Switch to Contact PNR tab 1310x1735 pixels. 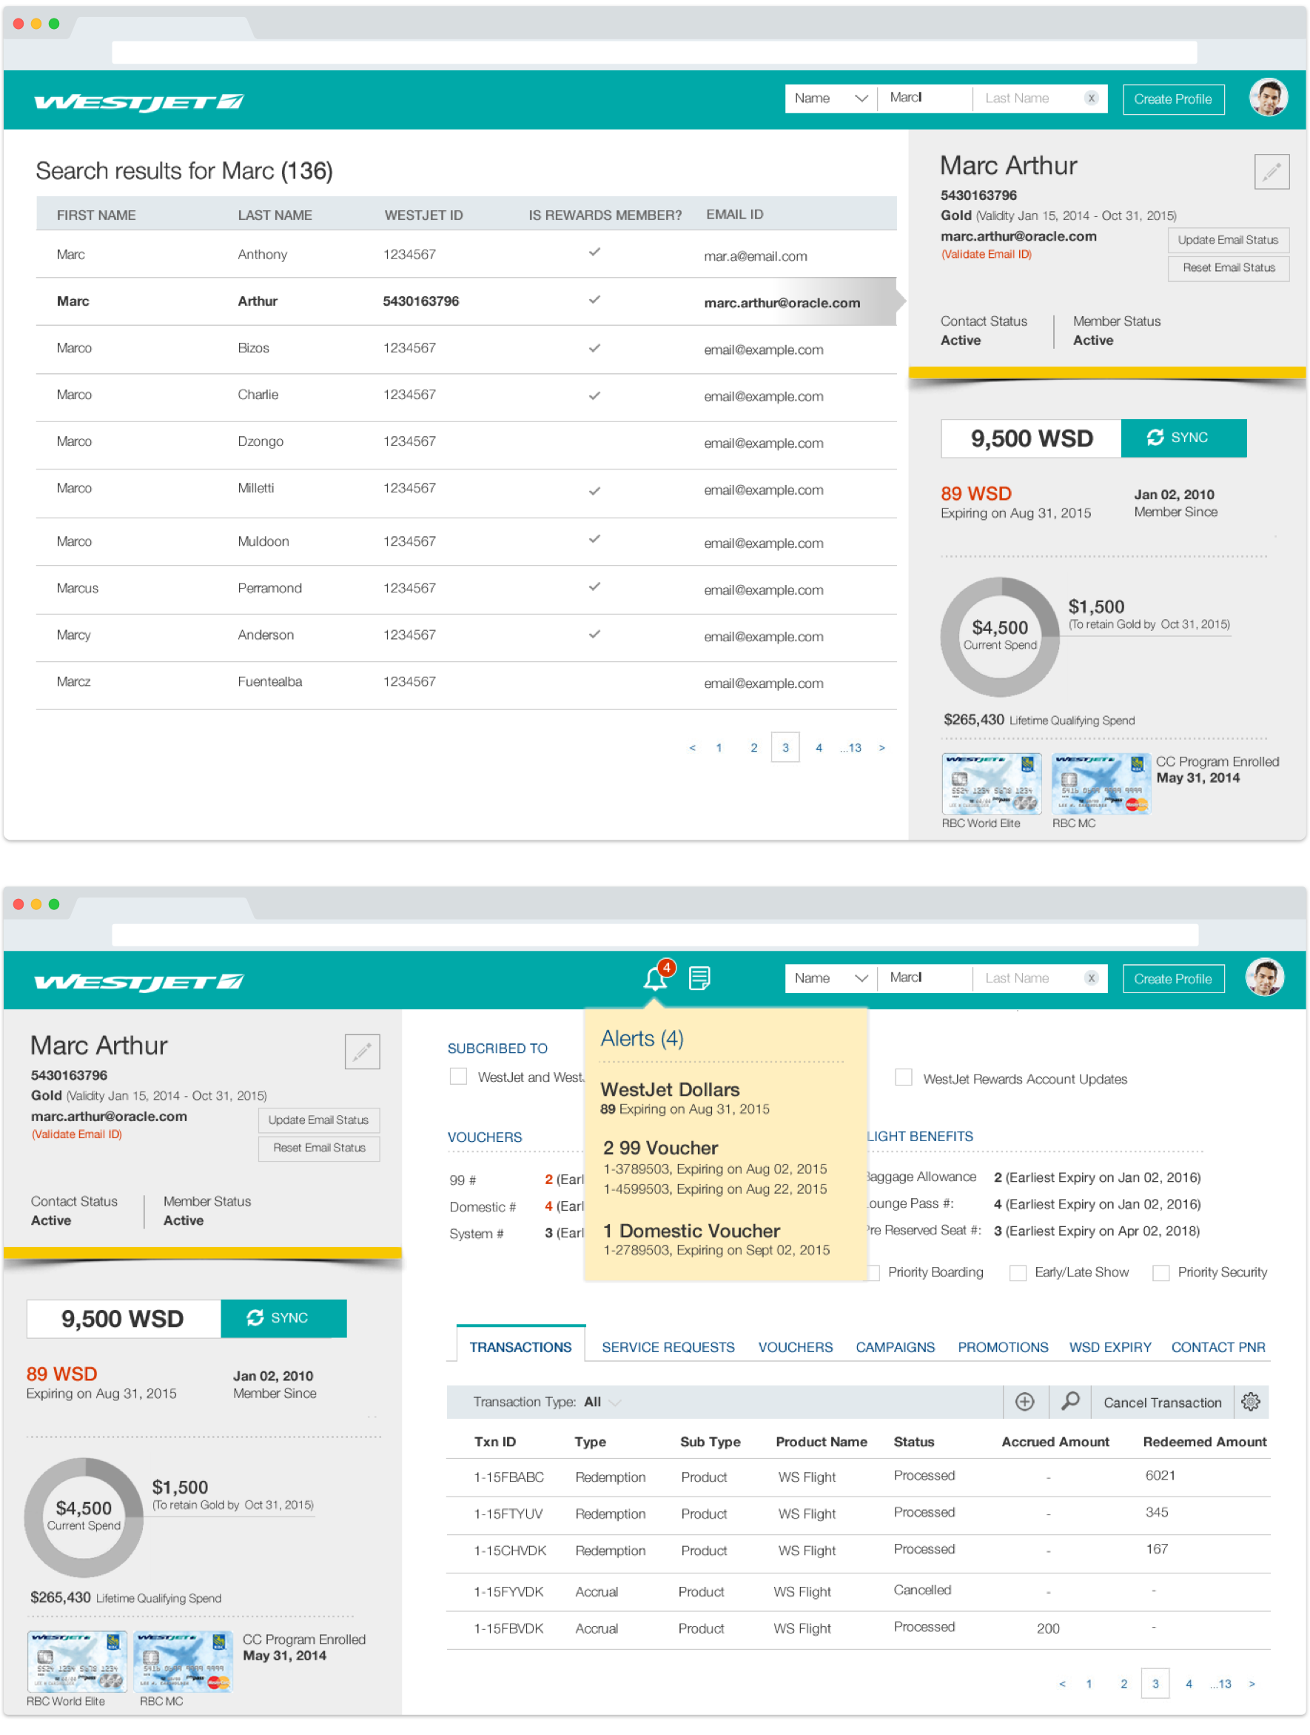click(1218, 1347)
